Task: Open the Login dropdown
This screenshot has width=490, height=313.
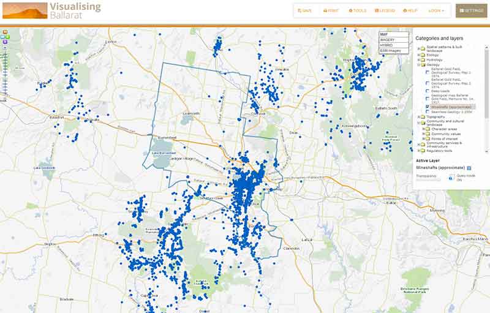Action: click(x=436, y=10)
